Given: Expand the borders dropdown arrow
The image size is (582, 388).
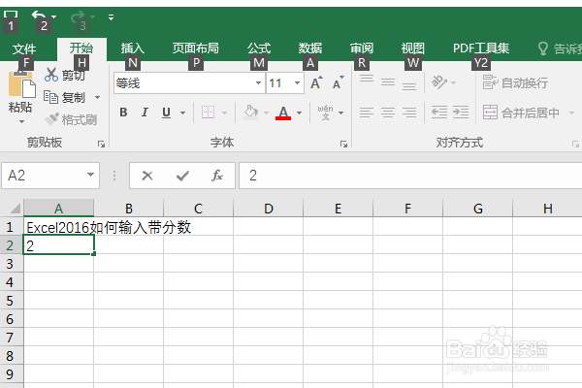Looking at the screenshot, I should click(x=225, y=113).
